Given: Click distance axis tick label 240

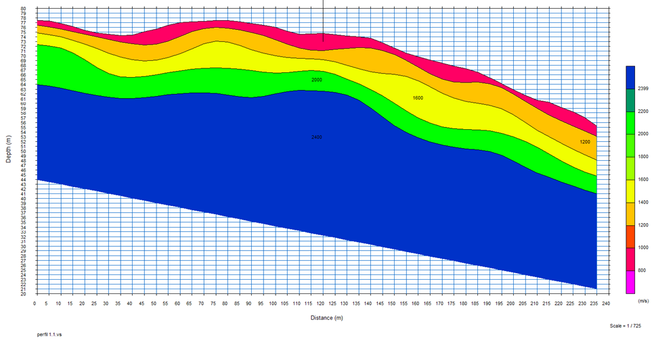Looking at the screenshot, I should click(x=607, y=303).
